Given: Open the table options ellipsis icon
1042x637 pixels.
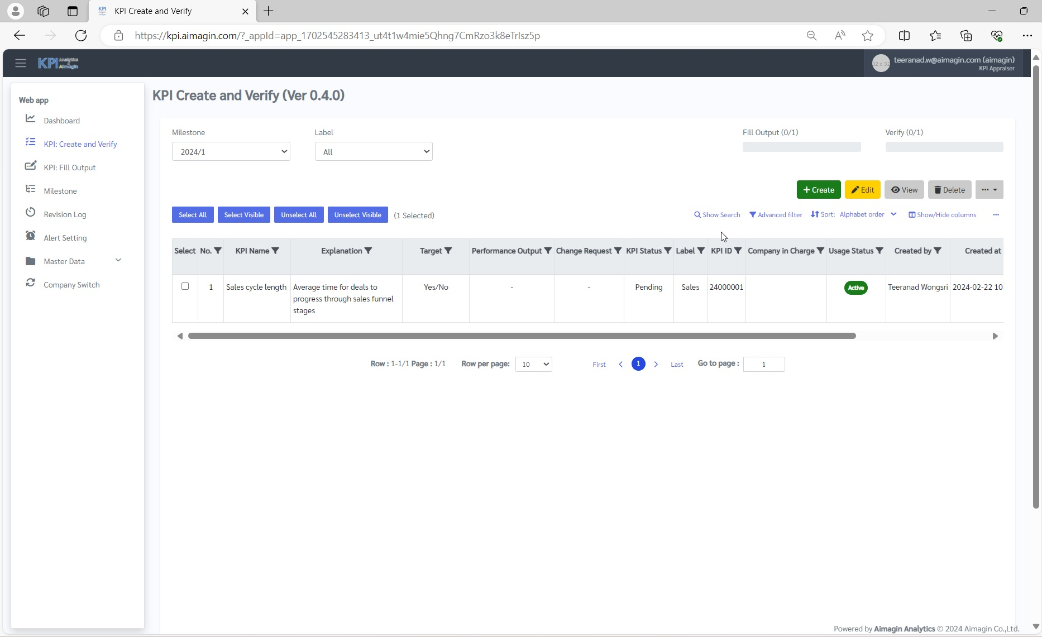Looking at the screenshot, I should pos(996,215).
